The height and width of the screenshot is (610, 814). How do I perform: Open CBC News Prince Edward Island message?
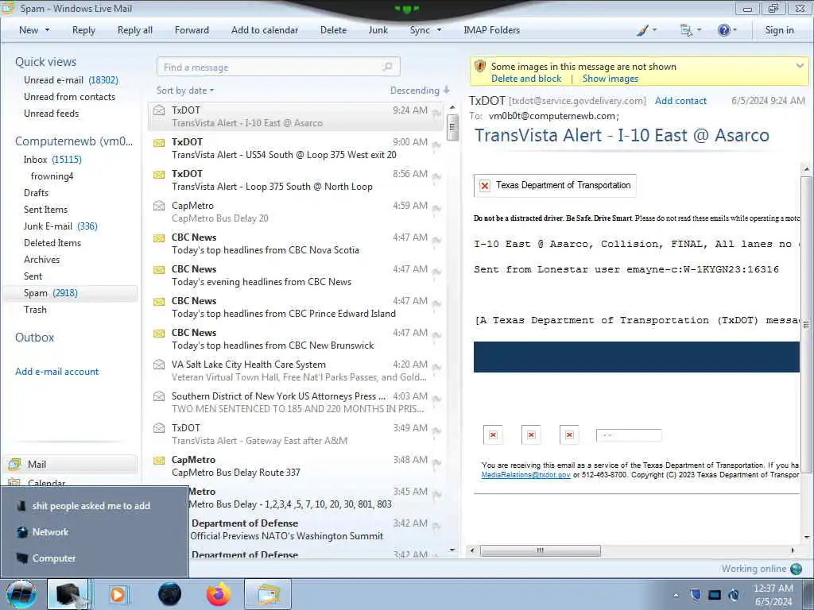click(296, 307)
